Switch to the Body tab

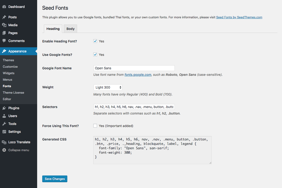[70, 28]
